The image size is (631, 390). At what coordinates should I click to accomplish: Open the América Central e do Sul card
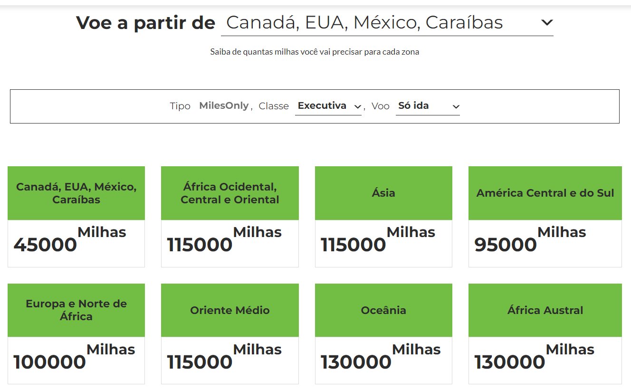(545, 217)
